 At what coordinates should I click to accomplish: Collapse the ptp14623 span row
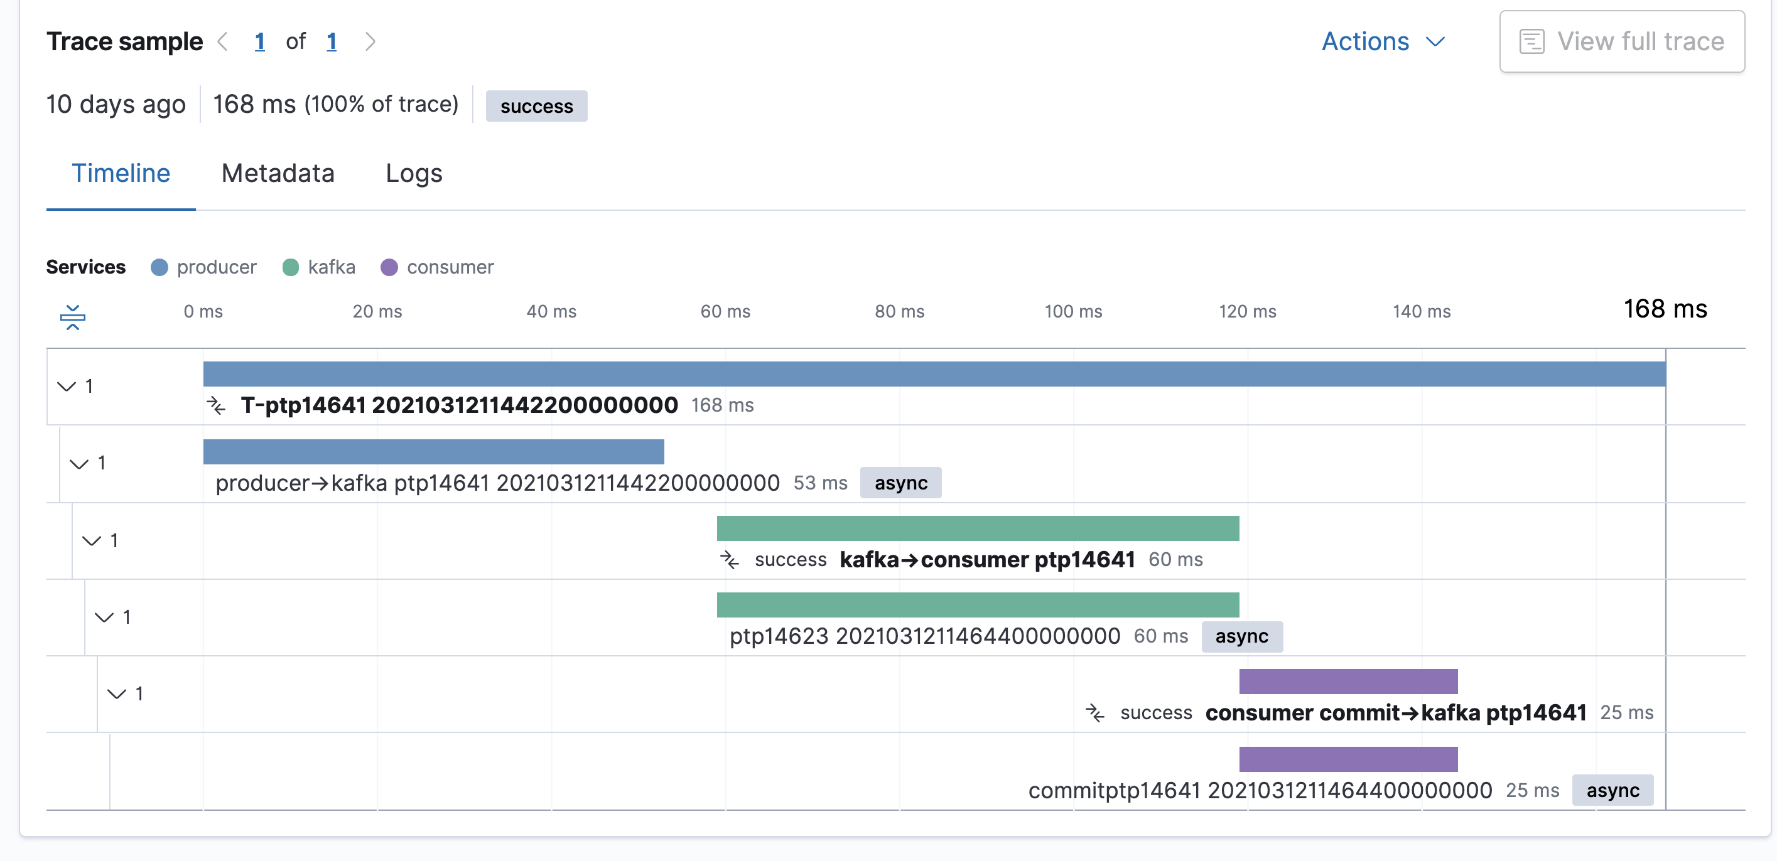point(104,617)
